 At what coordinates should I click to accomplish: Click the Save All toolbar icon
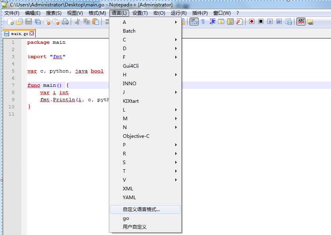pyautogui.click(x=38, y=22)
